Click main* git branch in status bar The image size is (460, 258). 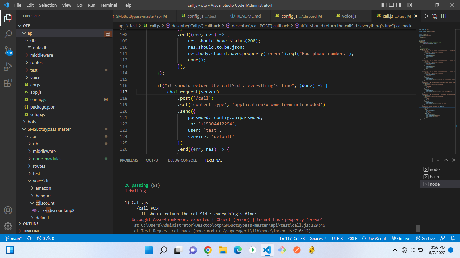click(14, 238)
